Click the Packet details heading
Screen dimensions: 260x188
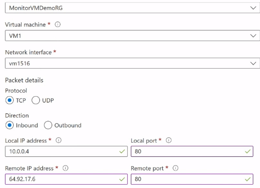coord(24,80)
